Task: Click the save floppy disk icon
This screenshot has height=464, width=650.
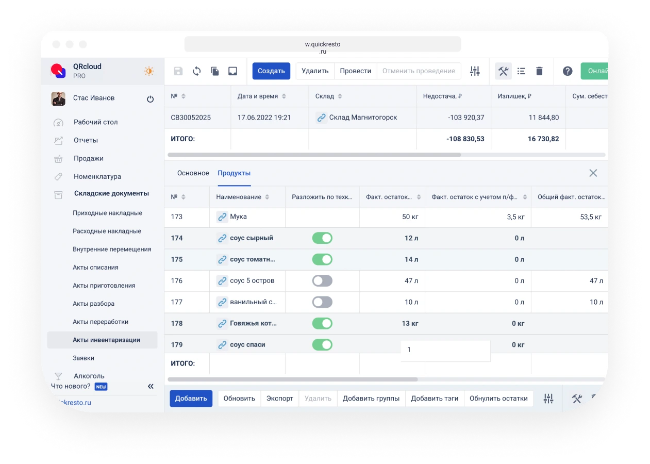Action: pos(178,71)
